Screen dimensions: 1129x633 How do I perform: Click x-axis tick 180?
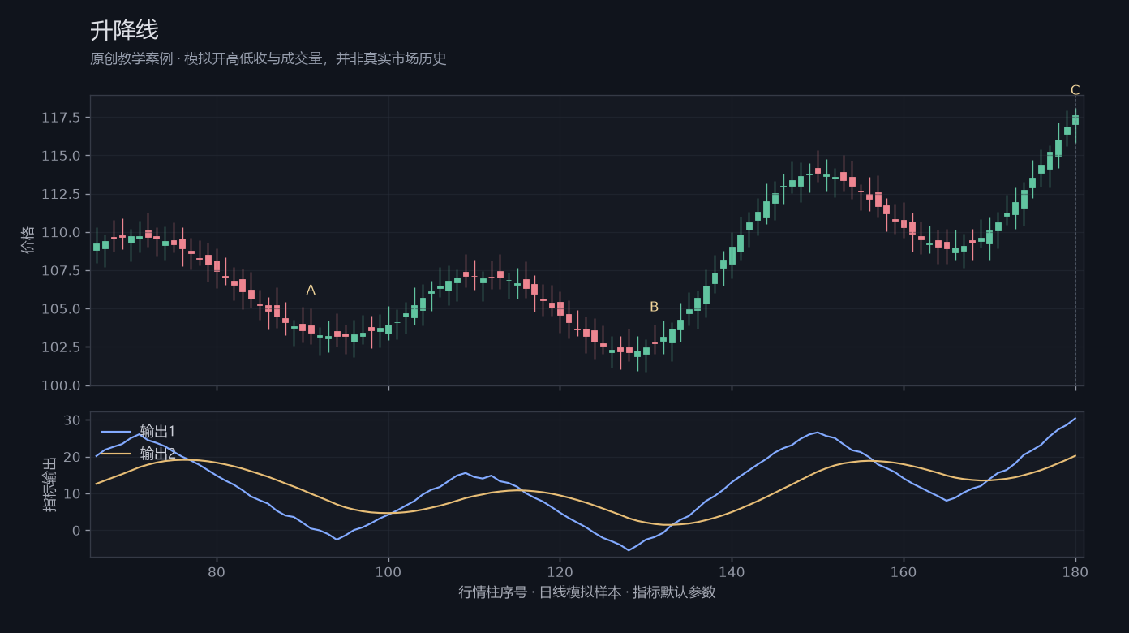(x=1075, y=571)
